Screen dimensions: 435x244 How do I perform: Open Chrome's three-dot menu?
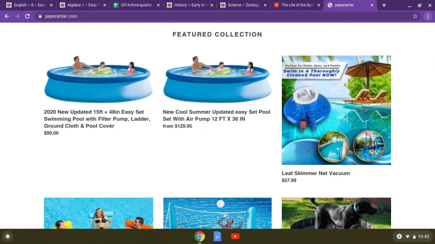tap(428, 16)
